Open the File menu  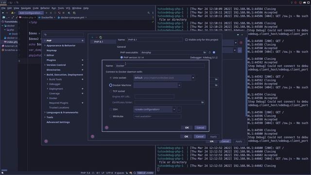(3, 8)
